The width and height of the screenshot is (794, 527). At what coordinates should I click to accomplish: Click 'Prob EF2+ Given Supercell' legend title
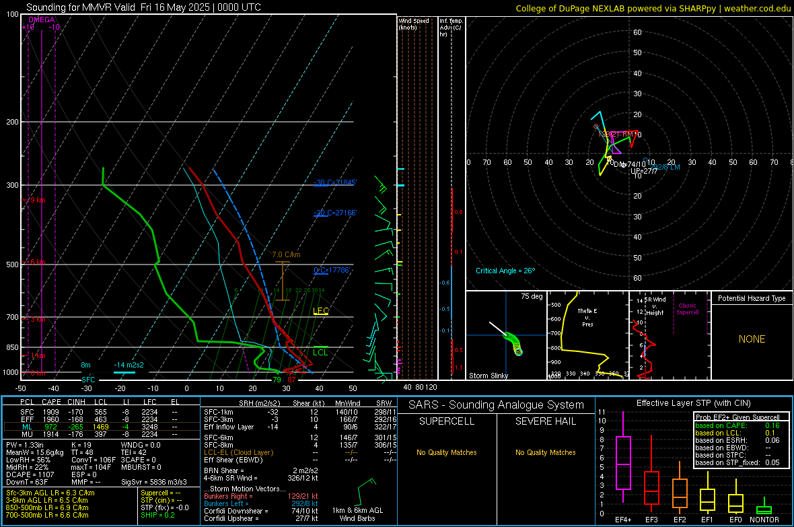[737, 417]
